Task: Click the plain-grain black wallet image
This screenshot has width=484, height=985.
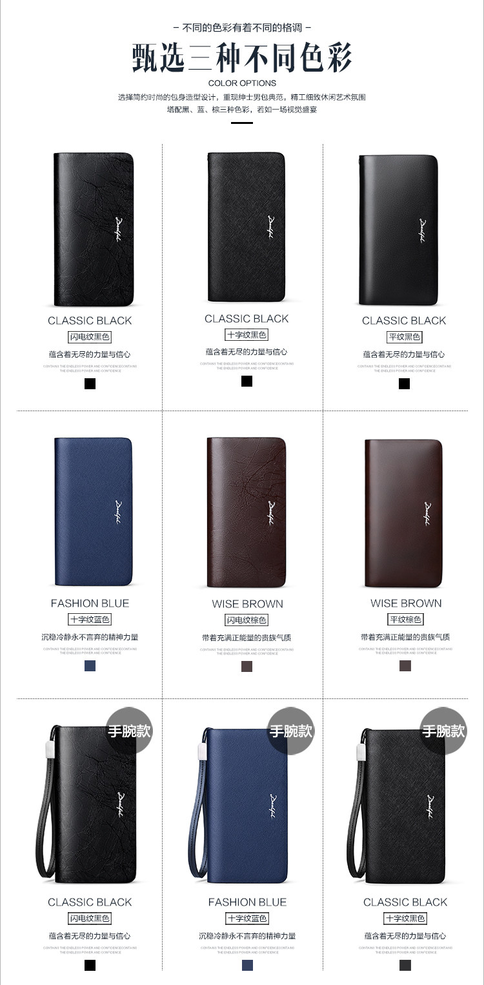Action: (x=399, y=230)
